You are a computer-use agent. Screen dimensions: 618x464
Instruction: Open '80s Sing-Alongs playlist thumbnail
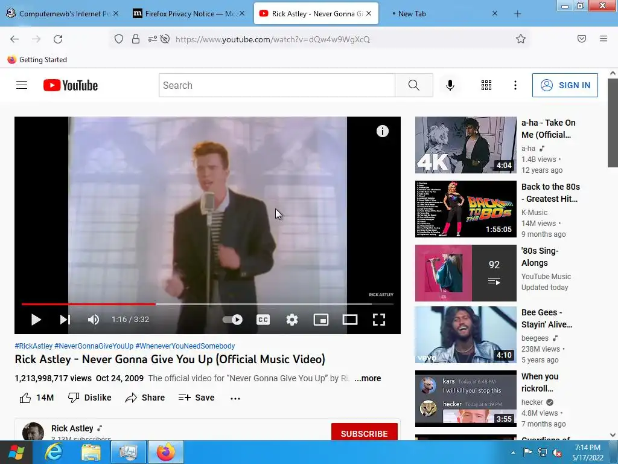(x=465, y=273)
